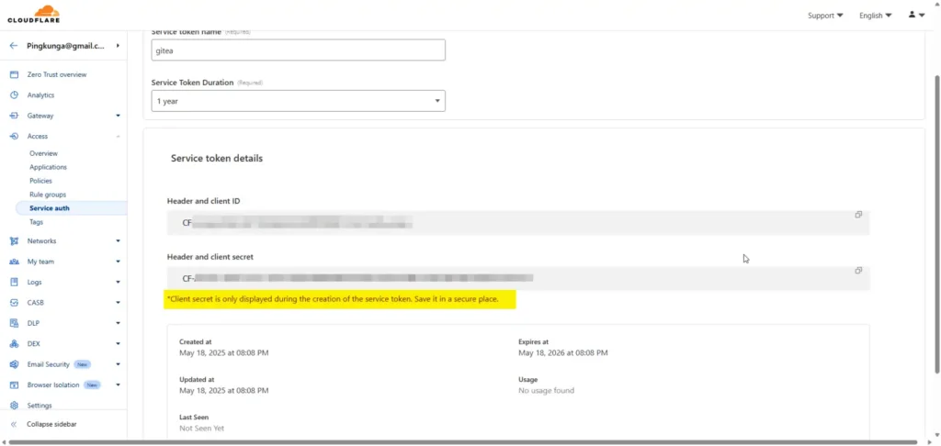Screen dimensions: 941x446
Task: Expand the Browser Isolation section arrow
Action: pyautogui.click(x=119, y=385)
